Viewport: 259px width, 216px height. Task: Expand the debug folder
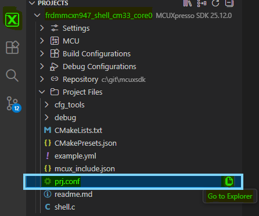point(46,117)
